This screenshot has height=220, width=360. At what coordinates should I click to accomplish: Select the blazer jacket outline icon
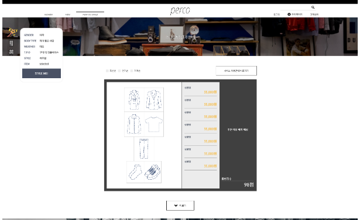(x=153, y=100)
